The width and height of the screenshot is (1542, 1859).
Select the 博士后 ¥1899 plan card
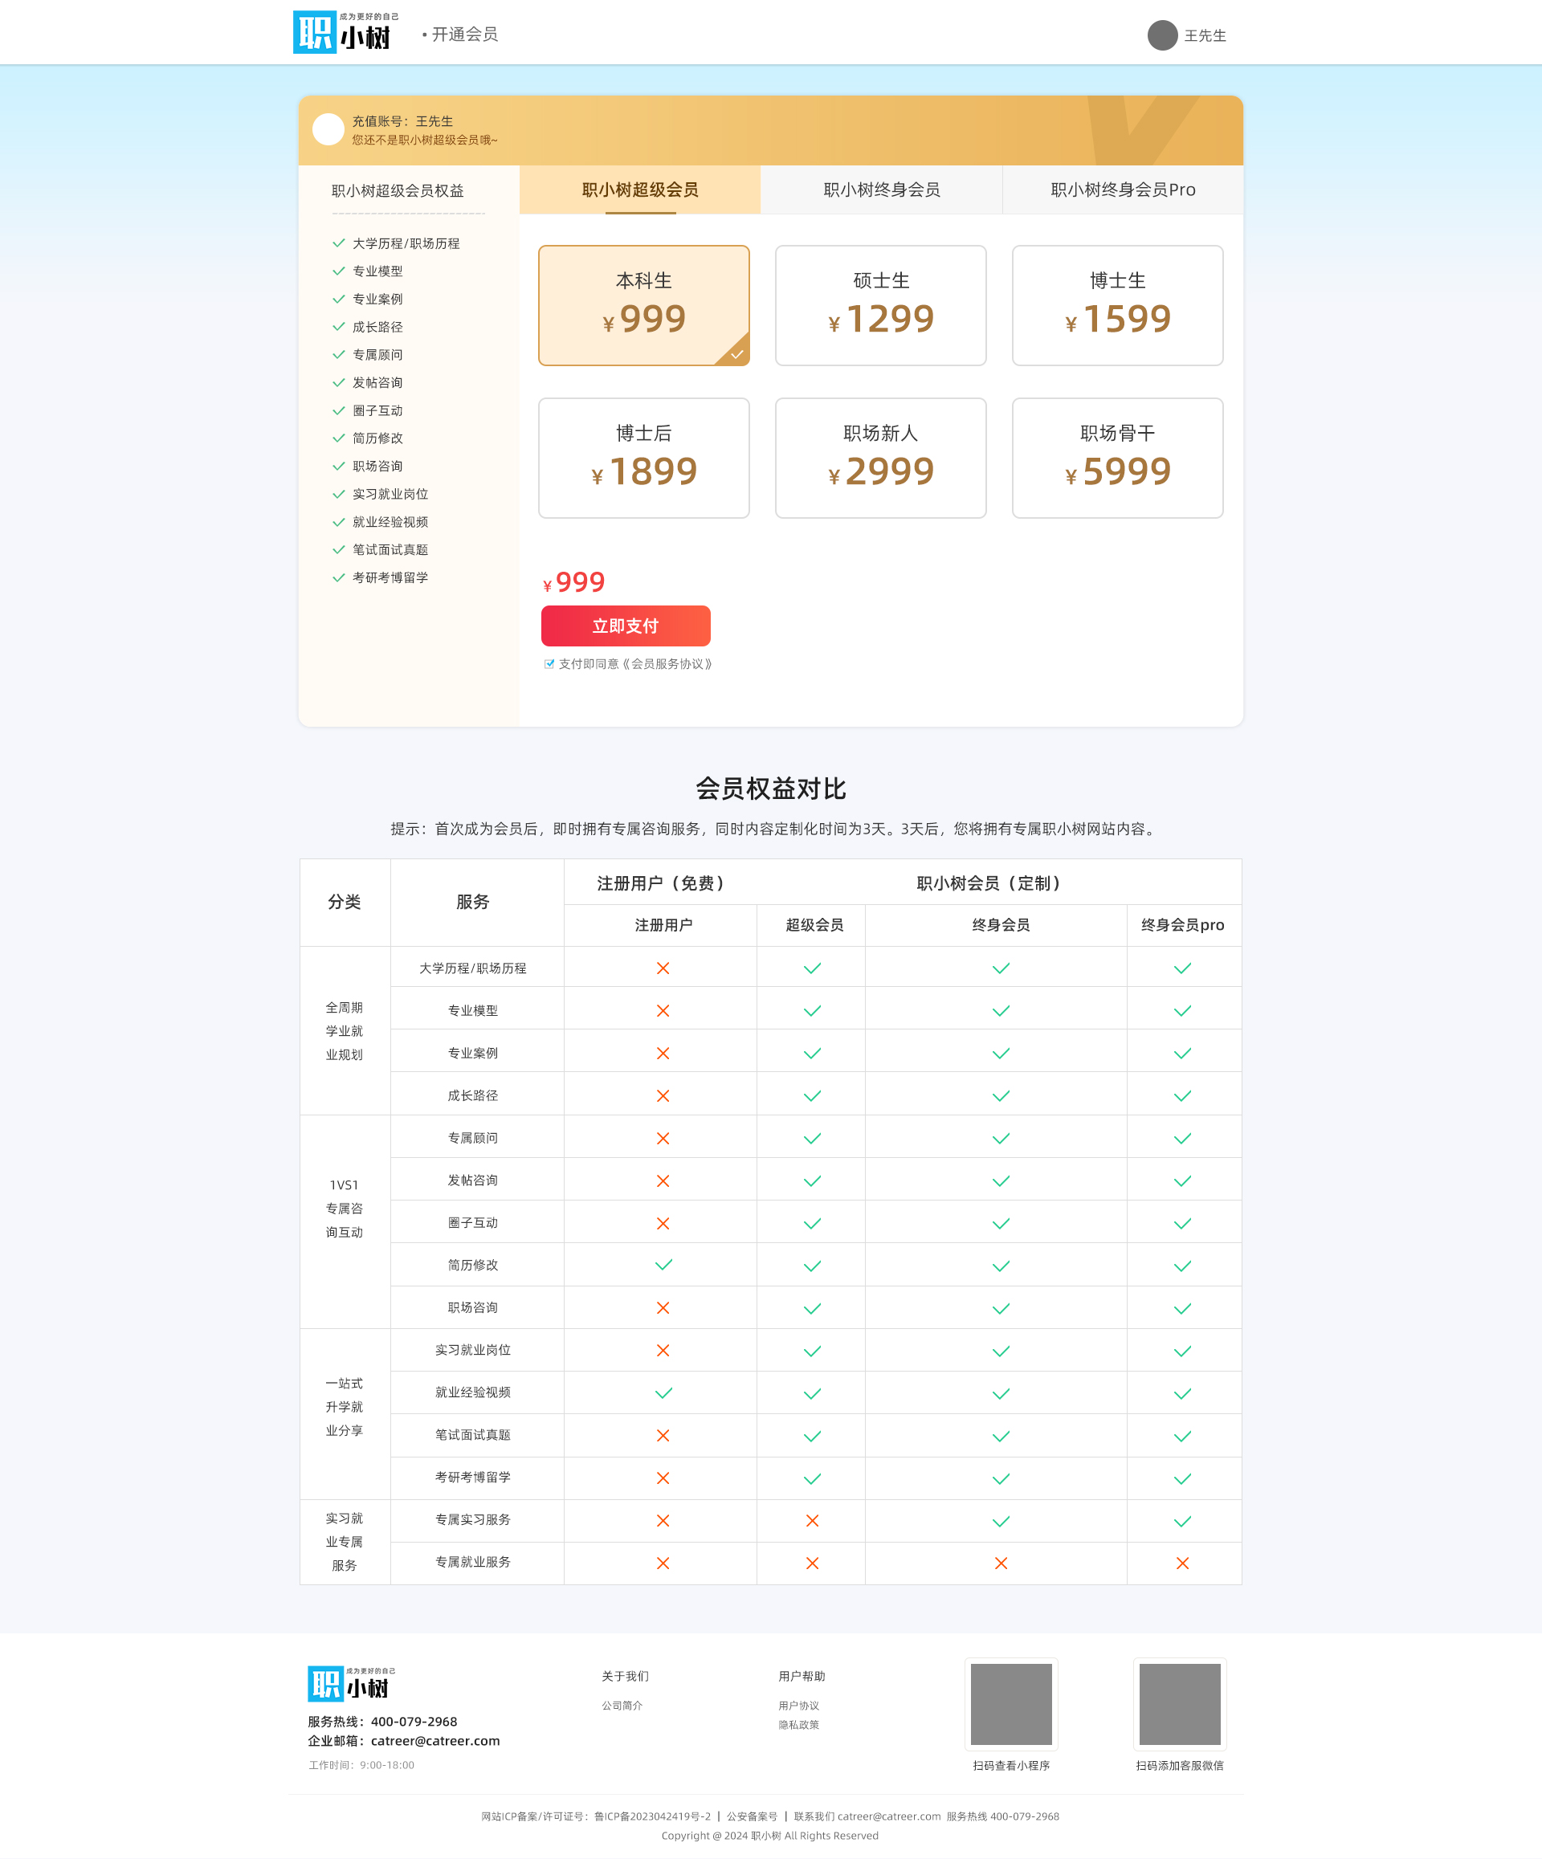point(644,458)
